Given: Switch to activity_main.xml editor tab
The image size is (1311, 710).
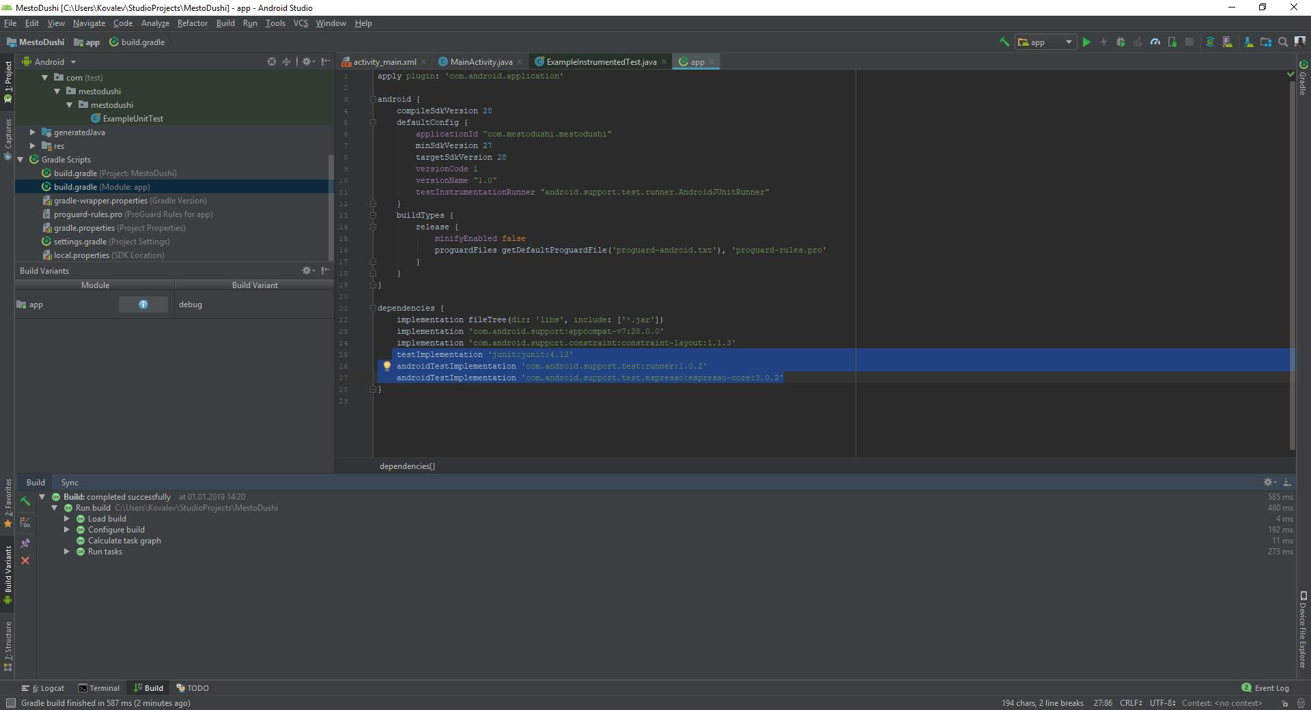Looking at the screenshot, I should 384,61.
